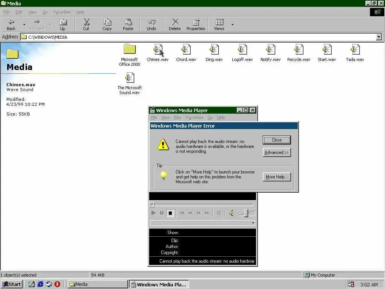The height and width of the screenshot is (289, 385).
Task: Open the Explorer Help menu
Action: (x=80, y=12)
